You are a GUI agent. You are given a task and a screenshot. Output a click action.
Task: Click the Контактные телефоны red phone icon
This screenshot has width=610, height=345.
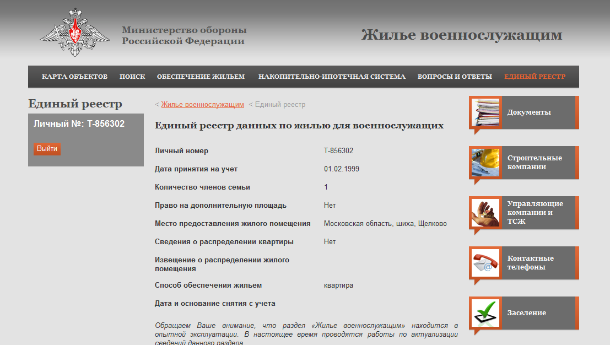pyautogui.click(x=485, y=263)
